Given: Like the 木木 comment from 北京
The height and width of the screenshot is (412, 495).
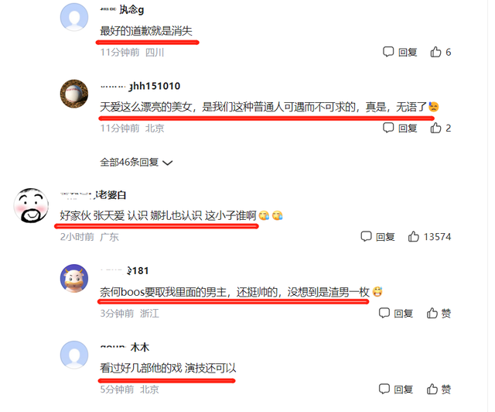Looking at the screenshot, I should (x=439, y=390).
